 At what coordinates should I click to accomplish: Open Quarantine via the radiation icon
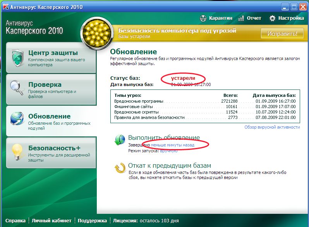[203, 18]
